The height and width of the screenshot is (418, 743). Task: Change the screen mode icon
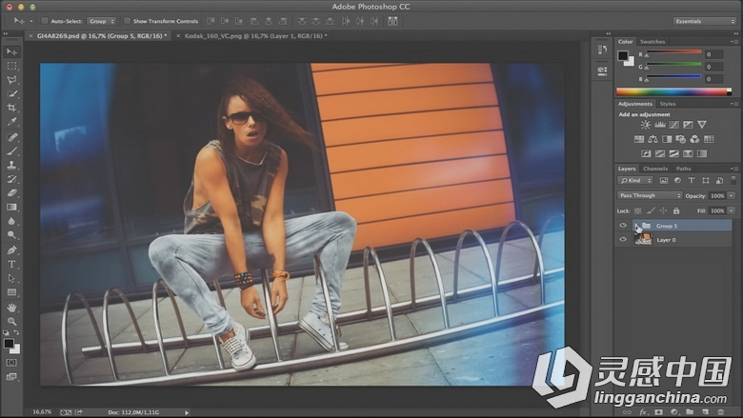coord(11,377)
